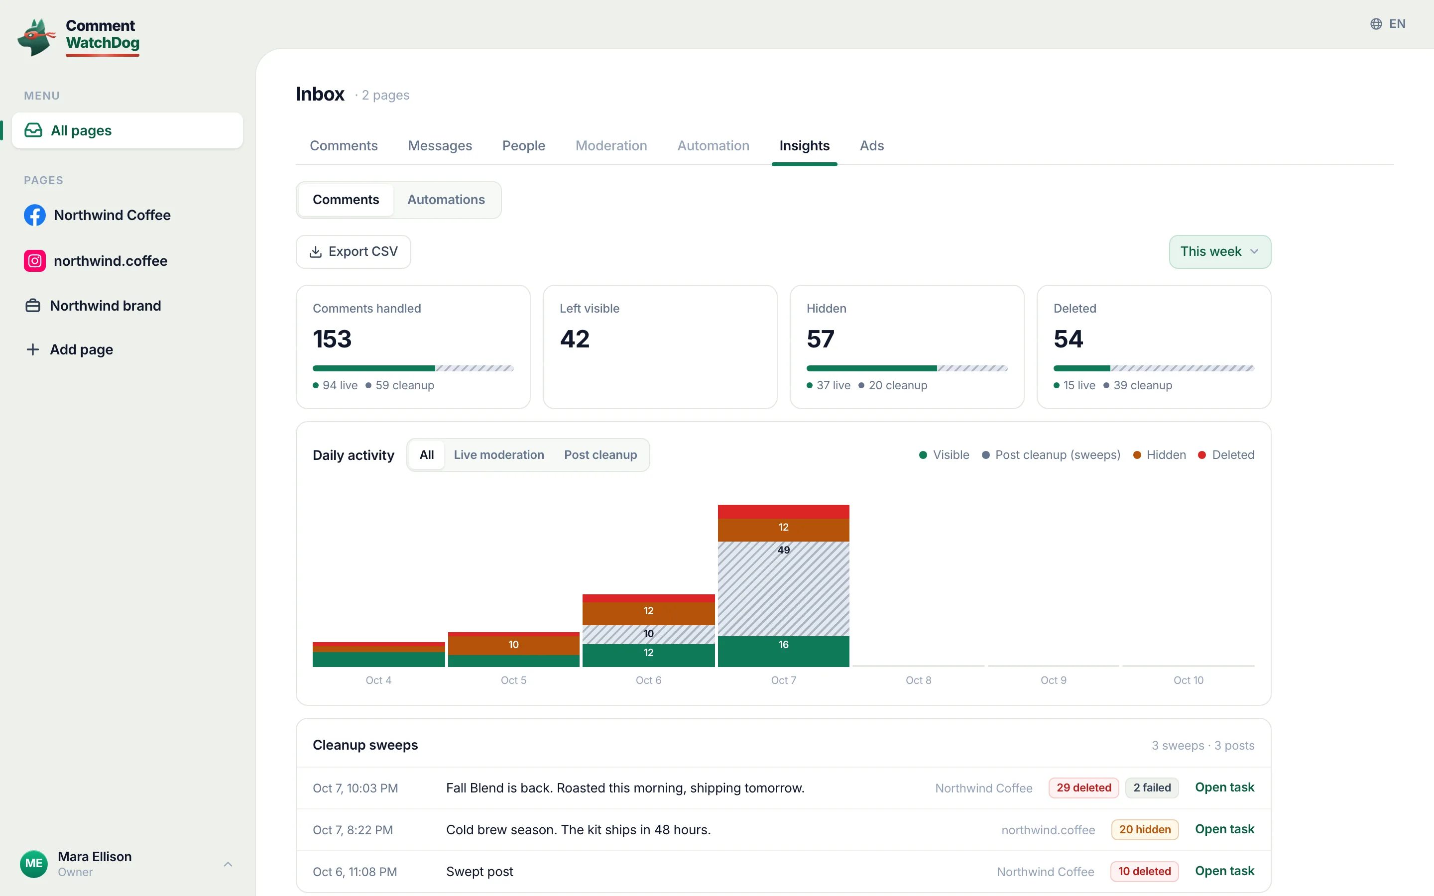Screen dimensions: 1434x896
Task: Open the Moderation tab
Action: pyautogui.click(x=611, y=146)
